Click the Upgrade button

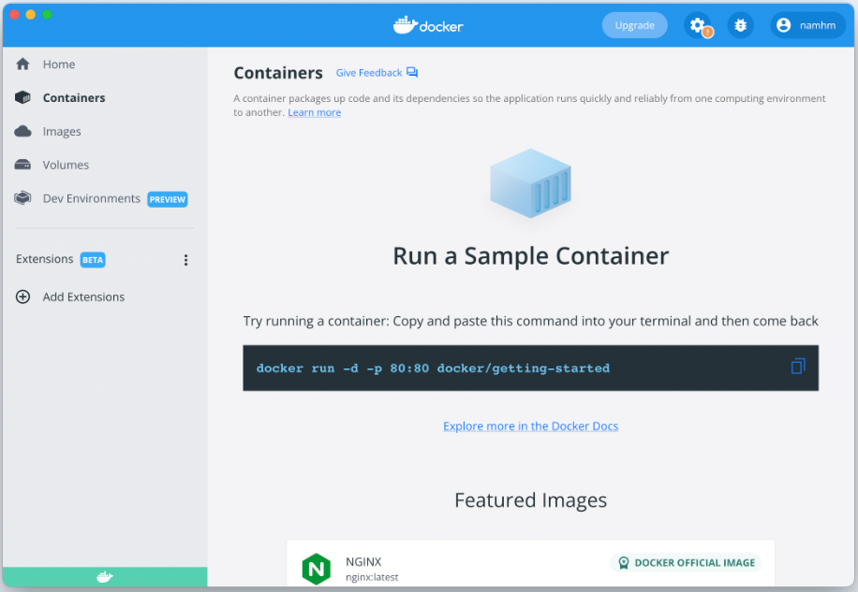tap(635, 25)
